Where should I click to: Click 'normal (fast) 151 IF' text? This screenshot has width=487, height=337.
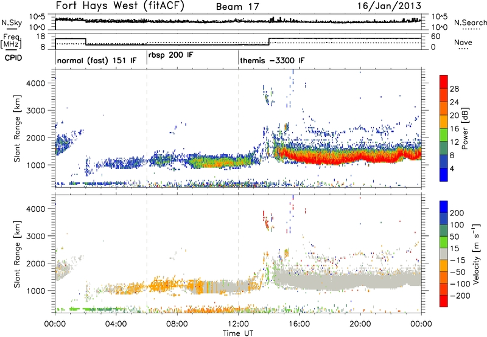point(97,60)
